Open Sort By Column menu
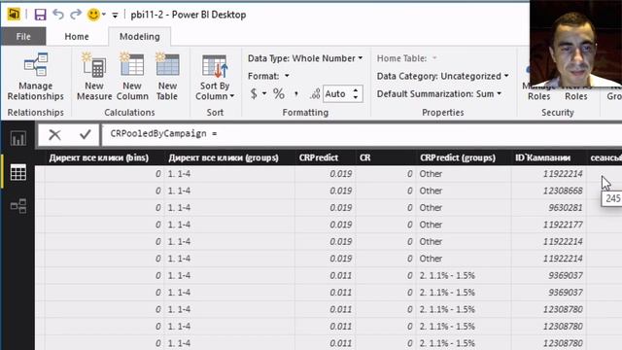Image resolution: width=622 pixels, height=350 pixels. 215,77
